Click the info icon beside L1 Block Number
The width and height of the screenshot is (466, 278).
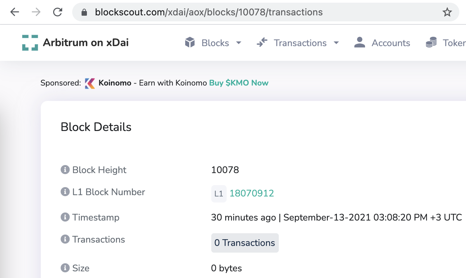click(65, 191)
